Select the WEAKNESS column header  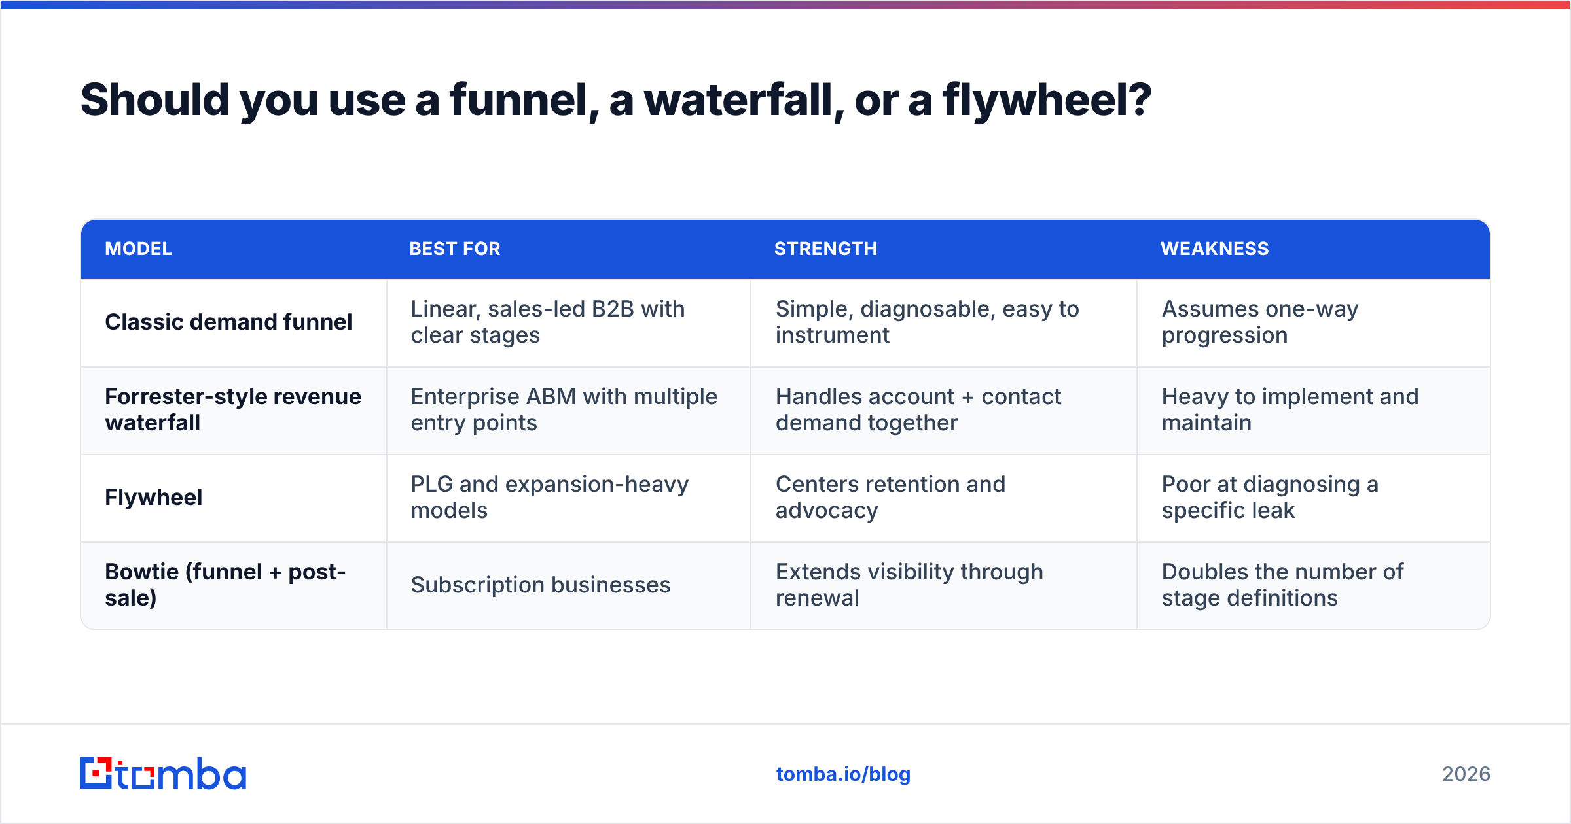(x=1214, y=249)
